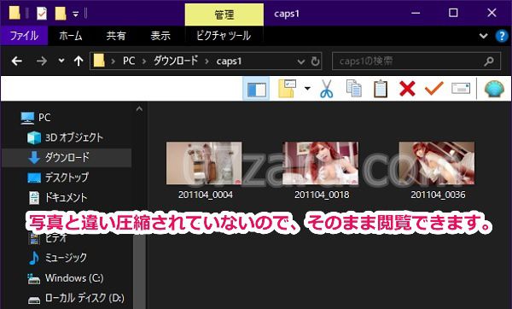
Task: Open the 共有 ribbon tab
Action: coord(116,35)
